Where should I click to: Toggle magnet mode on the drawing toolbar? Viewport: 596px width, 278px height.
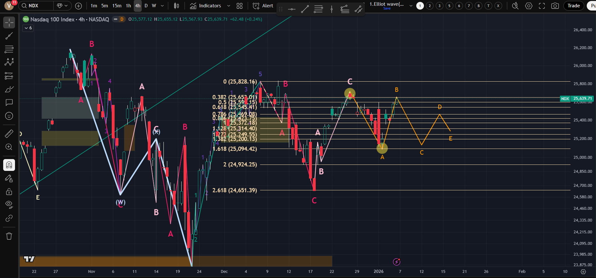point(9,165)
